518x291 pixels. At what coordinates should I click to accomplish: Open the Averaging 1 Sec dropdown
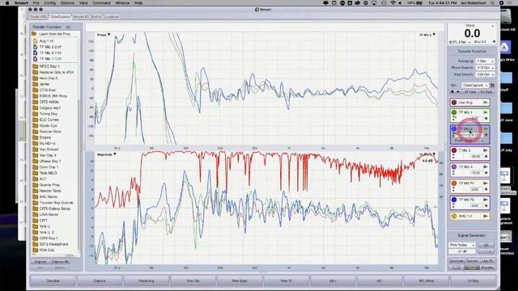(485, 61)
